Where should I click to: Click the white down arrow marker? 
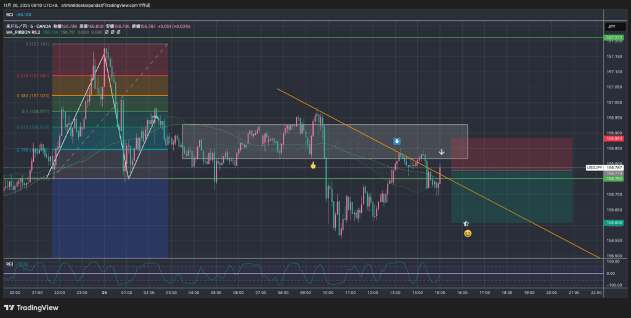point(442,152)
